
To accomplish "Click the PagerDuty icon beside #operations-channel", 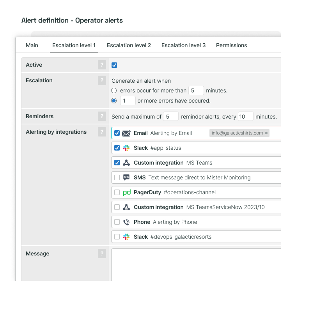I will pos(126,192).
